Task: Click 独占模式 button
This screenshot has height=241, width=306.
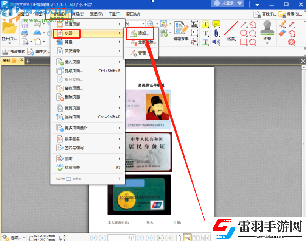Action: point(14,51)
